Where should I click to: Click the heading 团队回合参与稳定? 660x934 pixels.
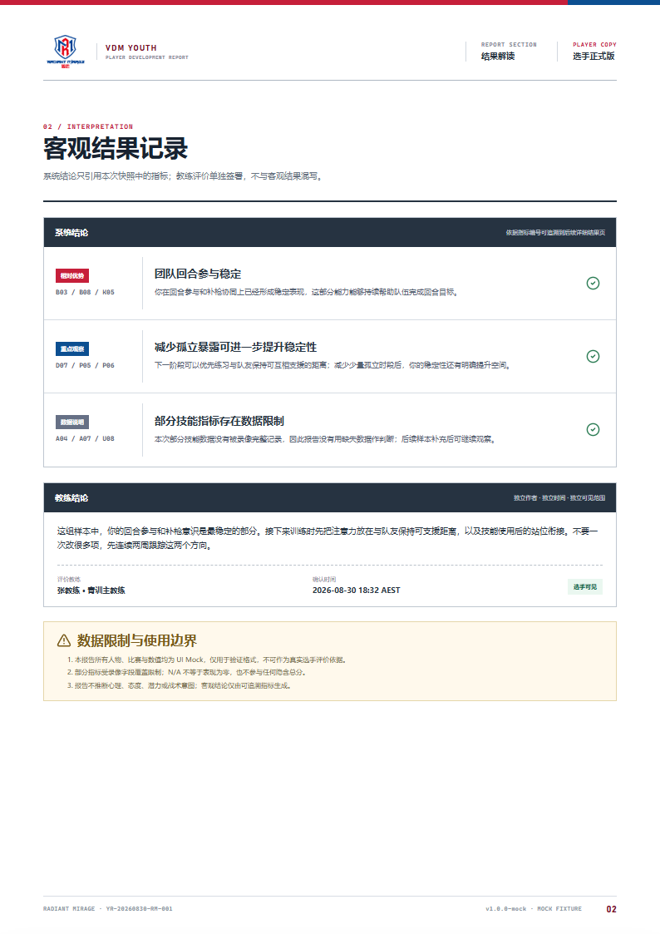coord(198,274)
